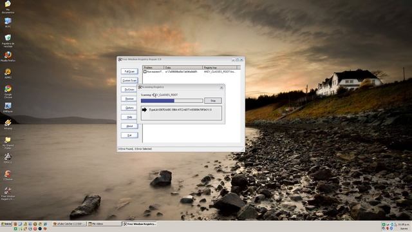The image size is (412, 232).
Task: Close the Free Window Registry Repair window
Action: (x=241, y=60)
